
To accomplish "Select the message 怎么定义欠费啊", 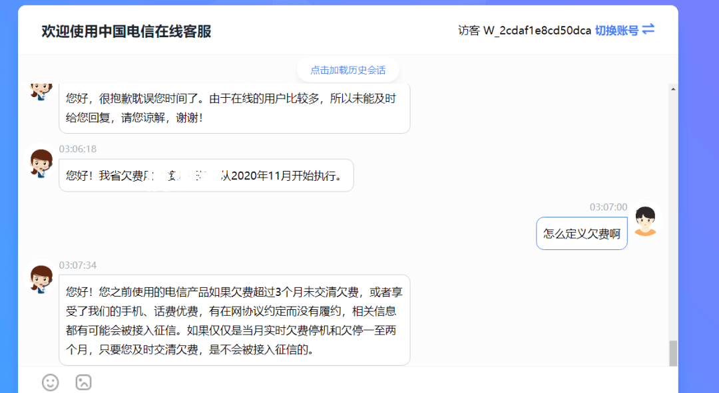I will [x=581, y=233].
